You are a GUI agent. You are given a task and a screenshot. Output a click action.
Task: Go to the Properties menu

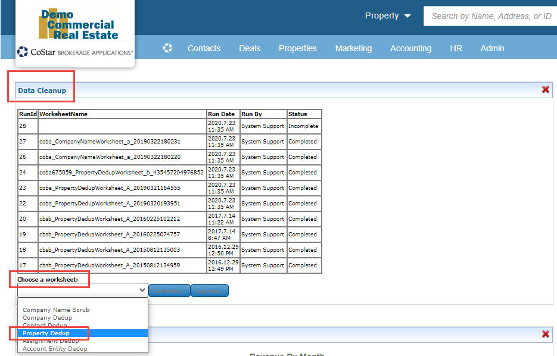pyautogui.click(x=297, y=48)
